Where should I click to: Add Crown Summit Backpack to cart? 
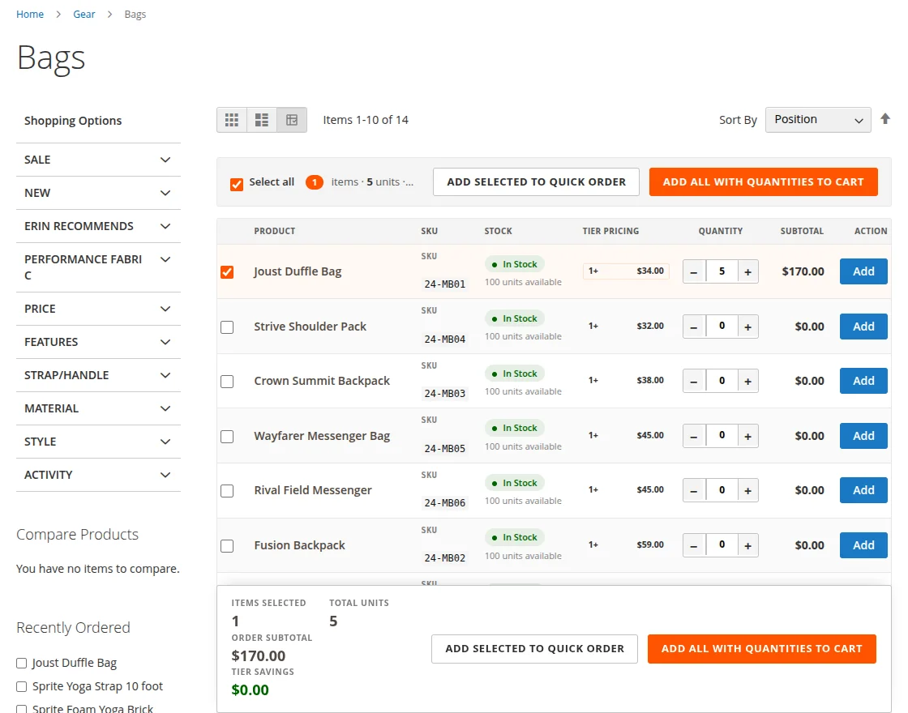click(x=863, y=381)
